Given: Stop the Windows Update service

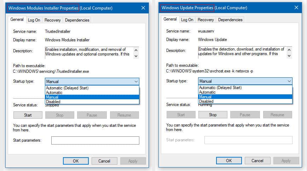Looking at the screenshot, I should click(213, 115).
